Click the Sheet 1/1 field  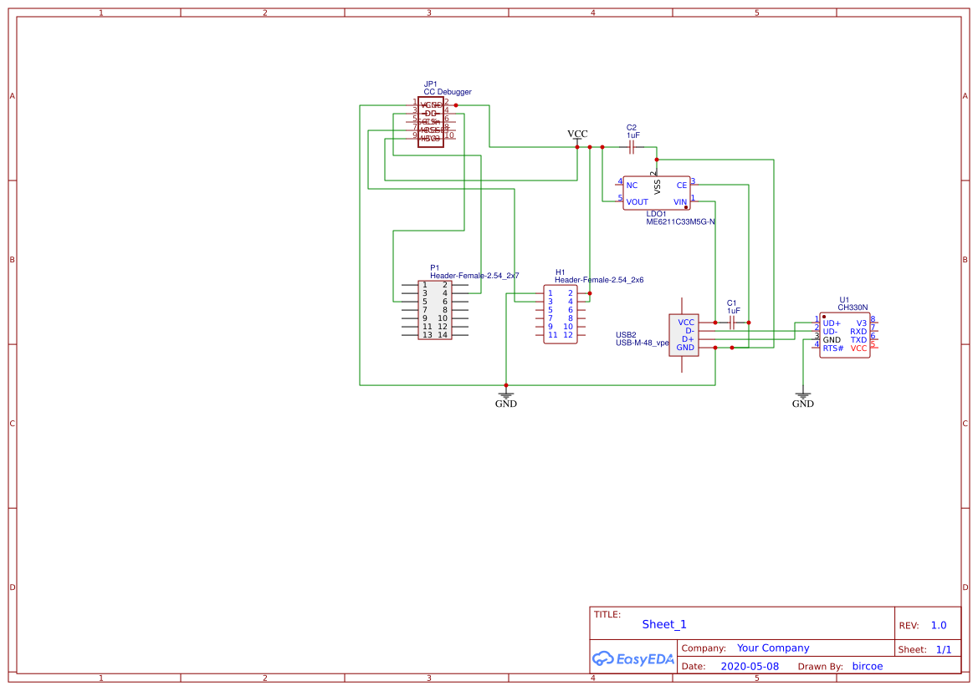pos(944,648)
